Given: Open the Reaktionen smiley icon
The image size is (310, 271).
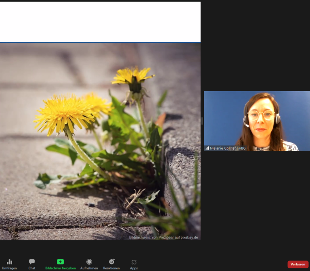Looking at the screenshot, I should click(112, 262).
